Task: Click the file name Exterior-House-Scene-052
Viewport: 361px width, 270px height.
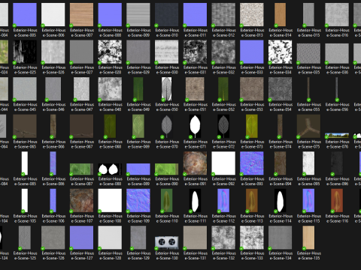Action: 224,107
